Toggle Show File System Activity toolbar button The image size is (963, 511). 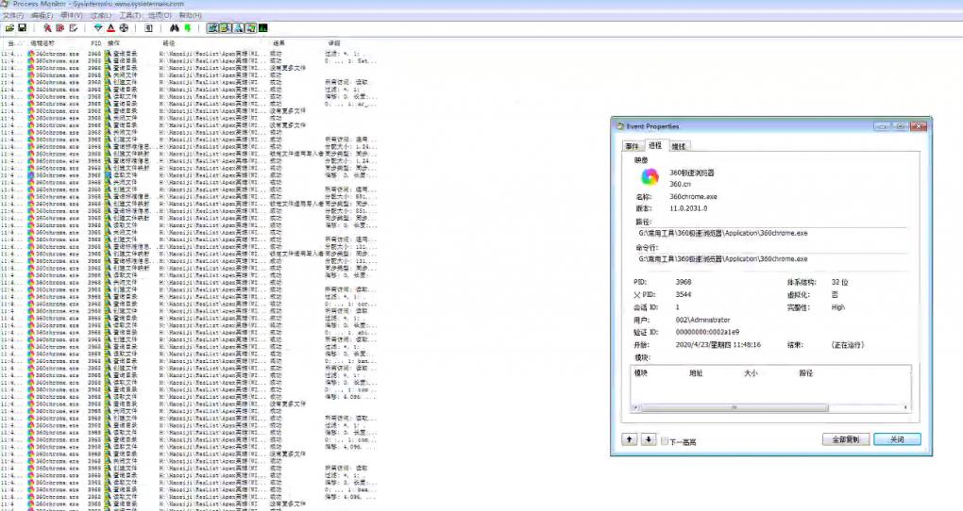pyautogui.click(x=226, y=28)
